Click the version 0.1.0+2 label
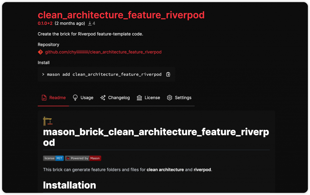The width and height of the screenshot is (310, 195). [45, 23]
